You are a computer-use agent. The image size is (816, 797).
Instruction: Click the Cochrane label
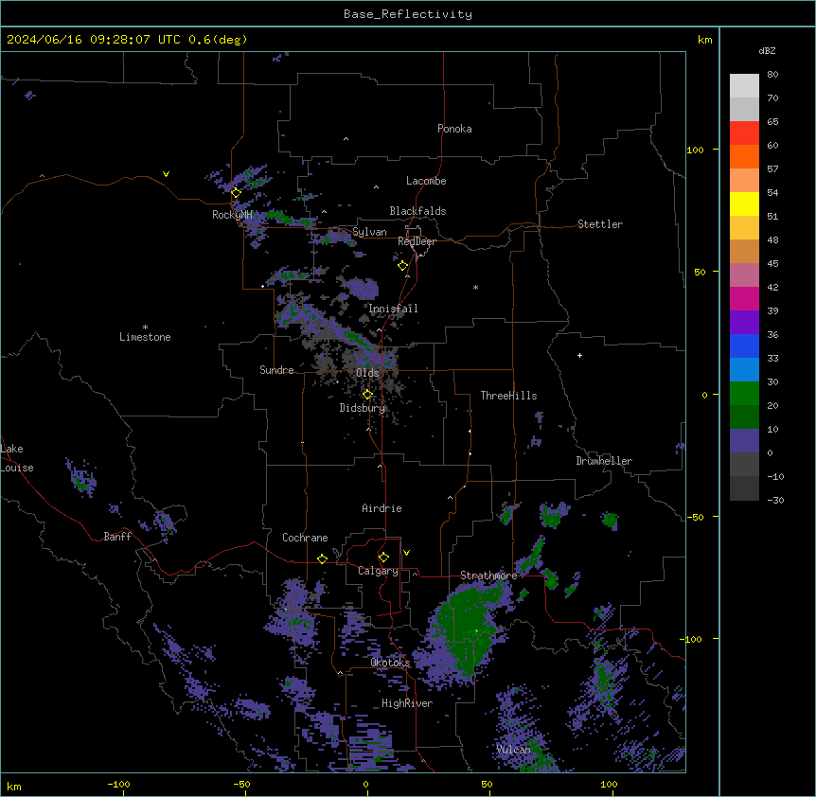pyautogui.click(x=305, y=538)
